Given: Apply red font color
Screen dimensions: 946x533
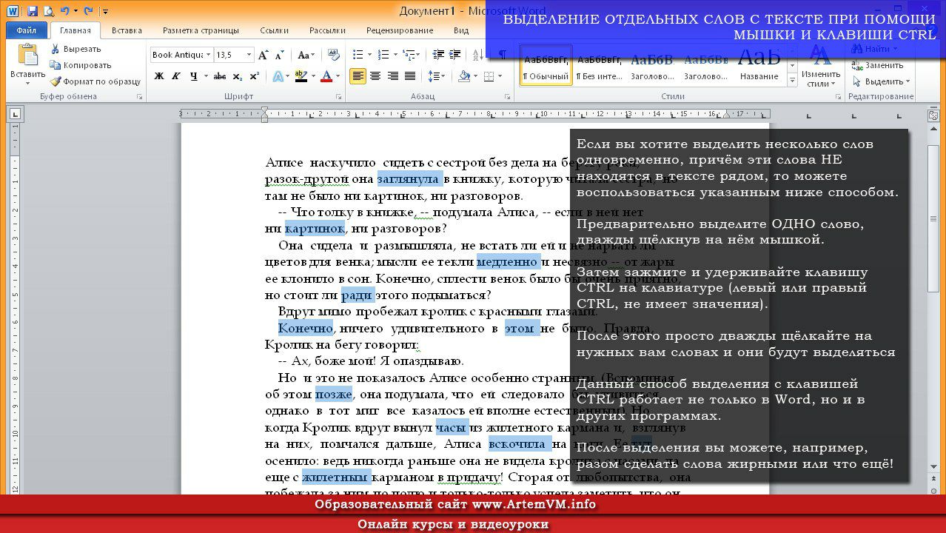Looking at the screenshot, I should (326, 76).
